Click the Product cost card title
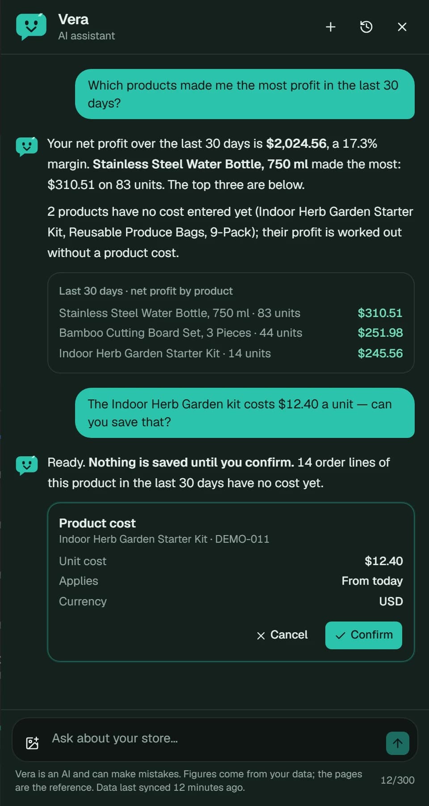This screenshot has height=806, width=429. coord(97,523)
